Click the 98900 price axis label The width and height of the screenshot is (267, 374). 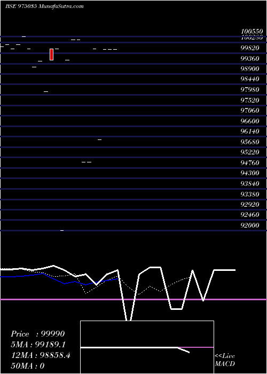click(250, 69)
